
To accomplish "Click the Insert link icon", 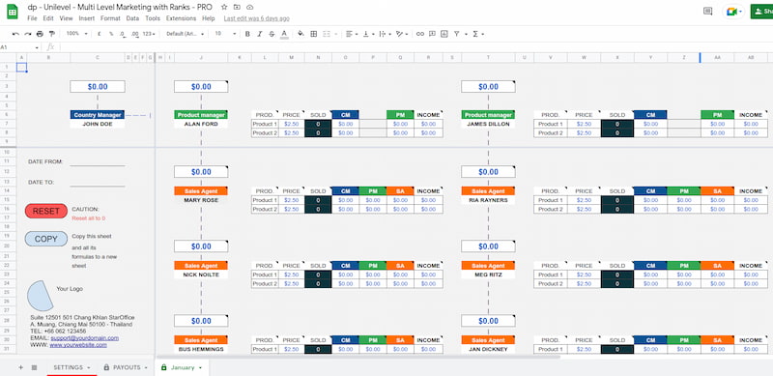I will 420,34.
